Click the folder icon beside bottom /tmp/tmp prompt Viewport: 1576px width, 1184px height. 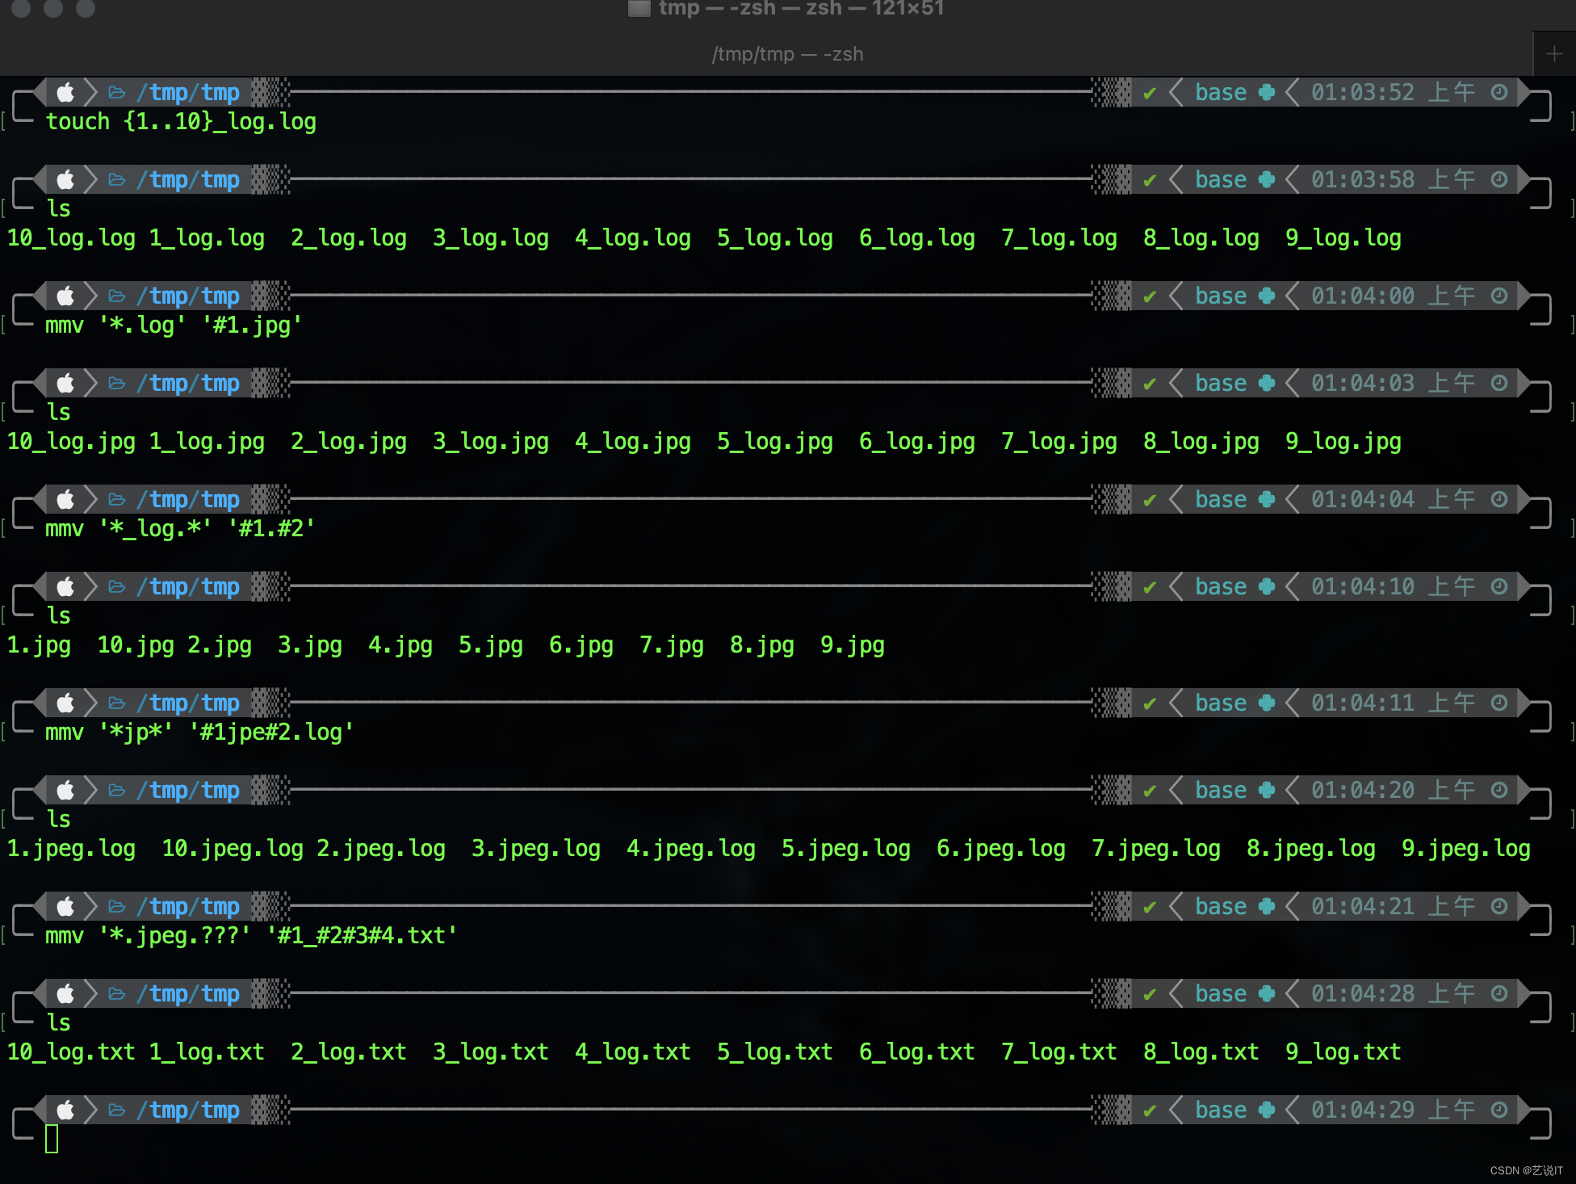(x=117, y=1111)
